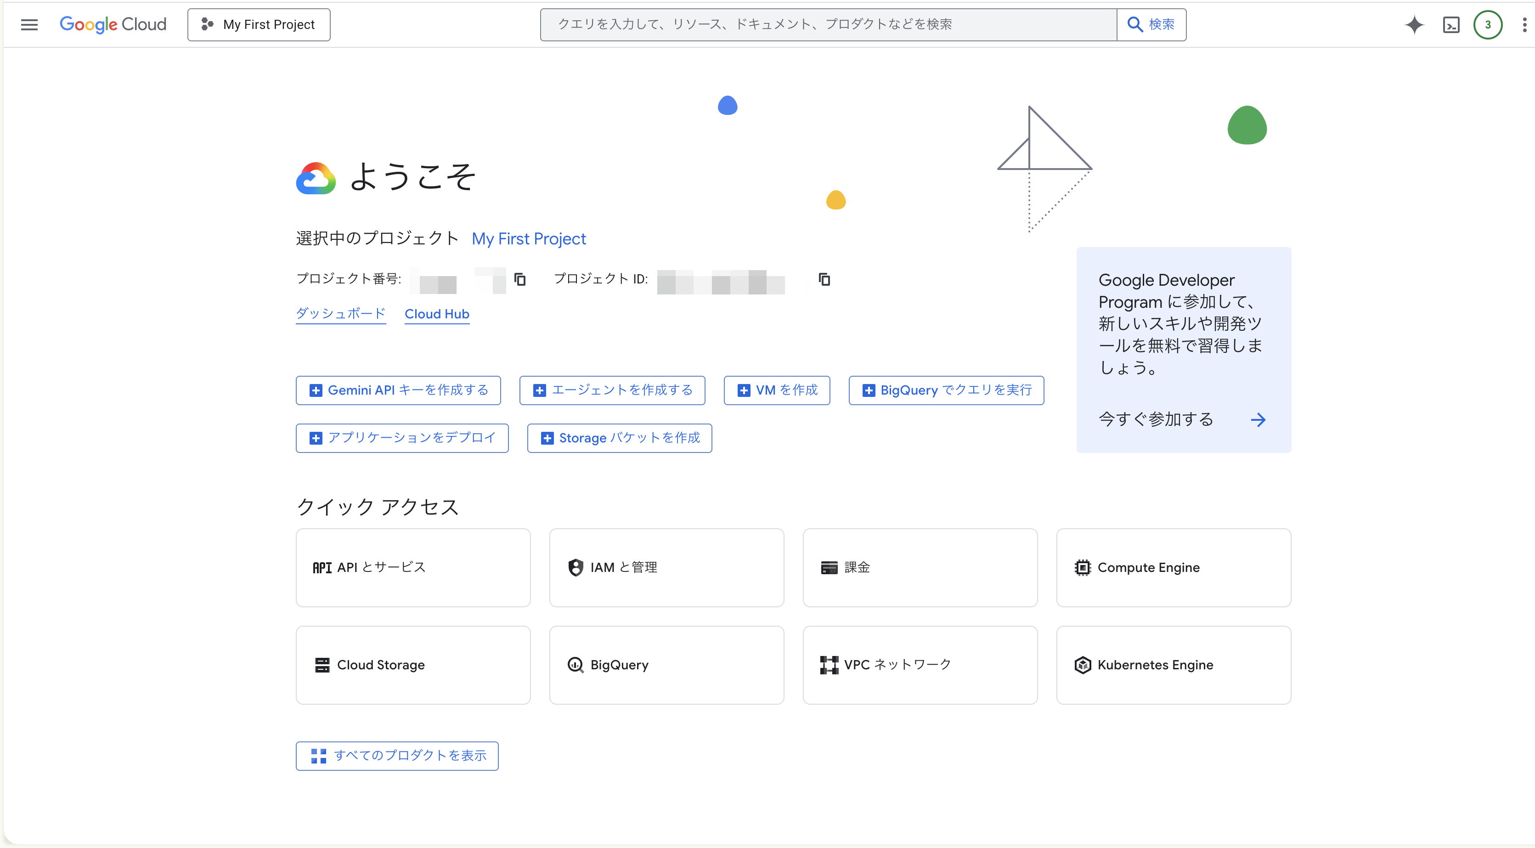Screen dimensions: 1535x848
Task: Open the My First Project link
Action: click(x=529, y=238)
